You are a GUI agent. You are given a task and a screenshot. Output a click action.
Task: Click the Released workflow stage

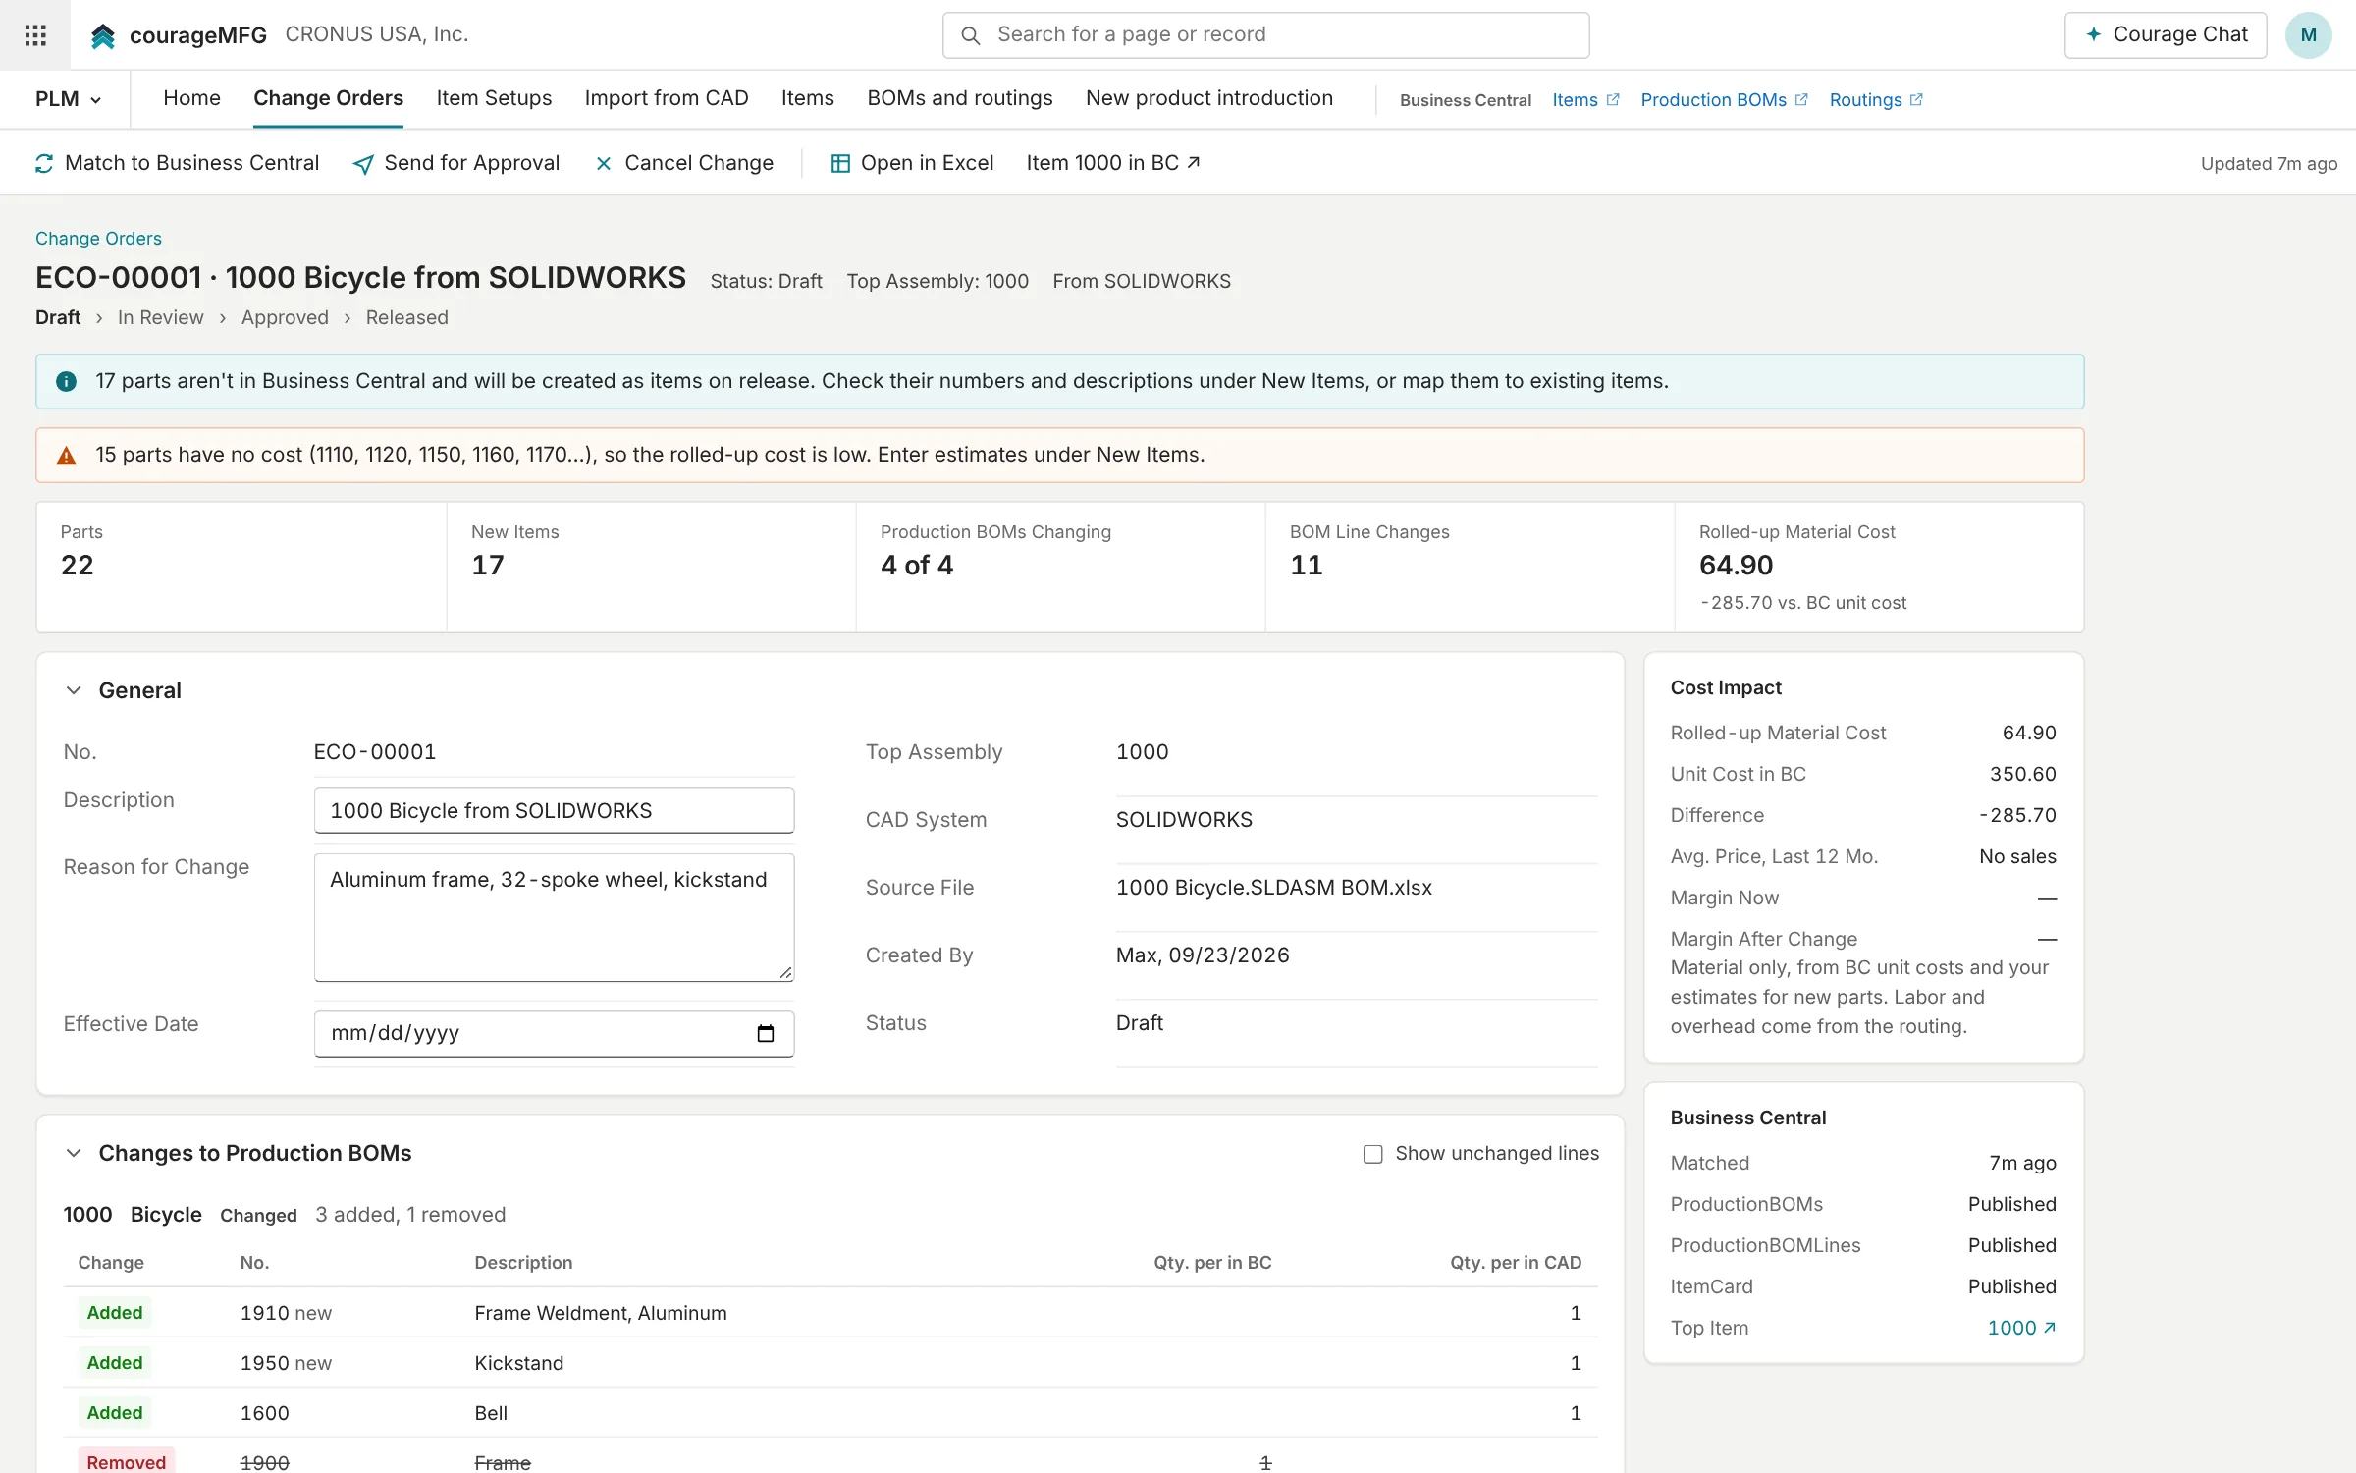click(406, 317)
